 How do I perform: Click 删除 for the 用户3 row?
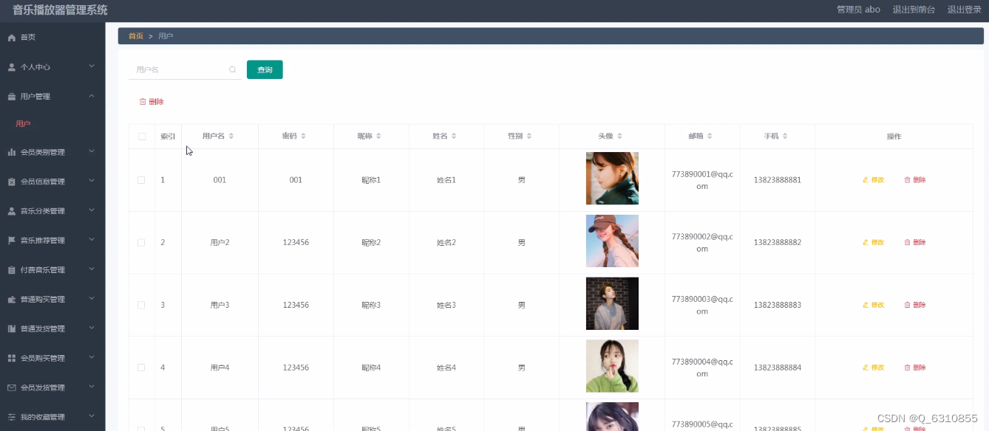point(915,305)
